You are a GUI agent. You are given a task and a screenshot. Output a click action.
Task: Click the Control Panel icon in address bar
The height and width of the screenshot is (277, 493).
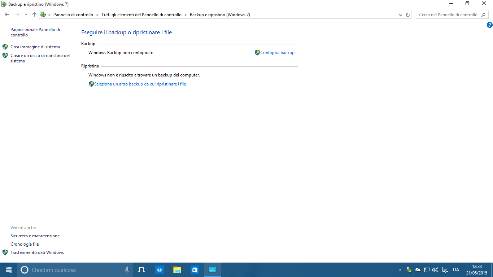coord(43,15)
